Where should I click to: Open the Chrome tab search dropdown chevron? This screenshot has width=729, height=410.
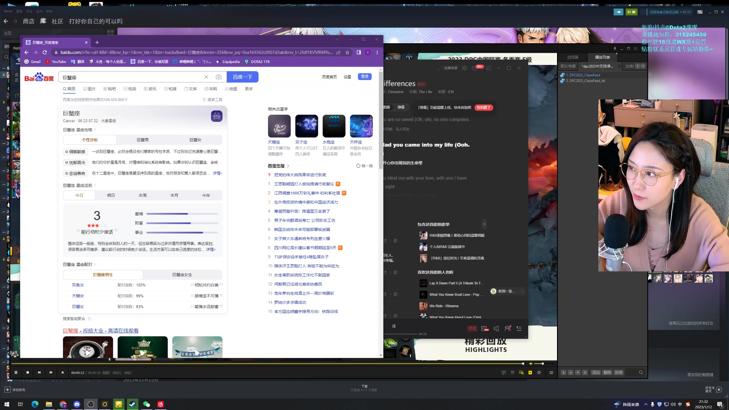(337, 39)
